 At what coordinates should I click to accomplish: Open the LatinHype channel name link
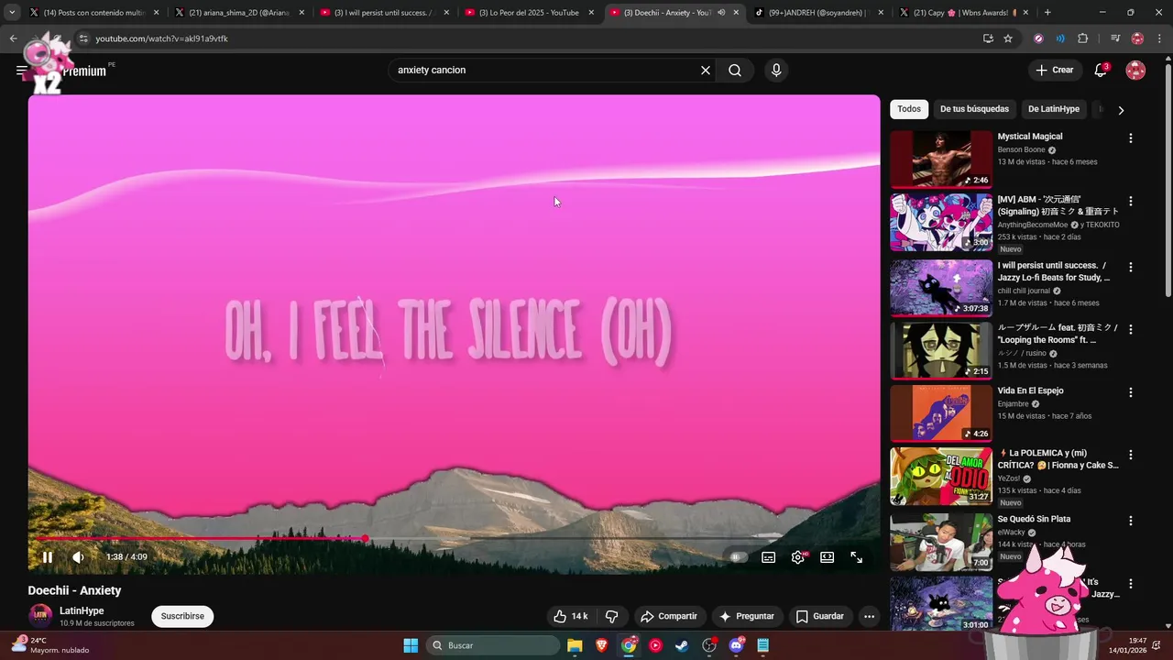[x=82, y=610]
